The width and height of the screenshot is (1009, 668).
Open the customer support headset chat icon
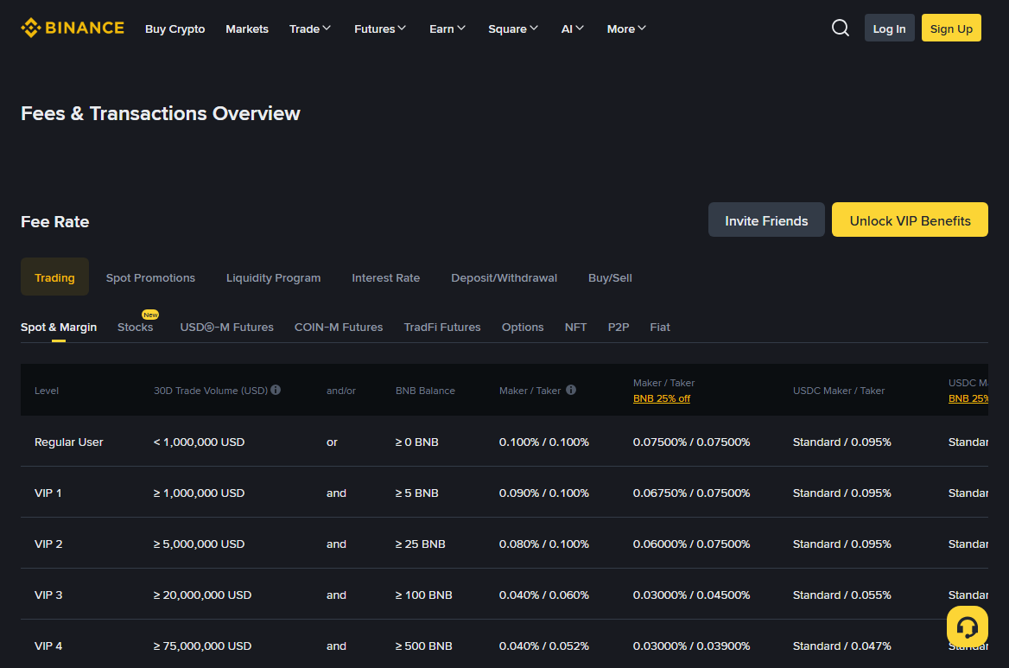(x=967, y=627)
